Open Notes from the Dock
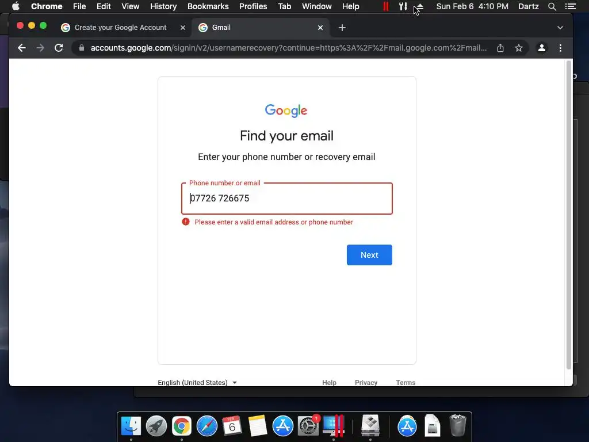The width and height of the screenshot is (589, 442). [258, 426]
